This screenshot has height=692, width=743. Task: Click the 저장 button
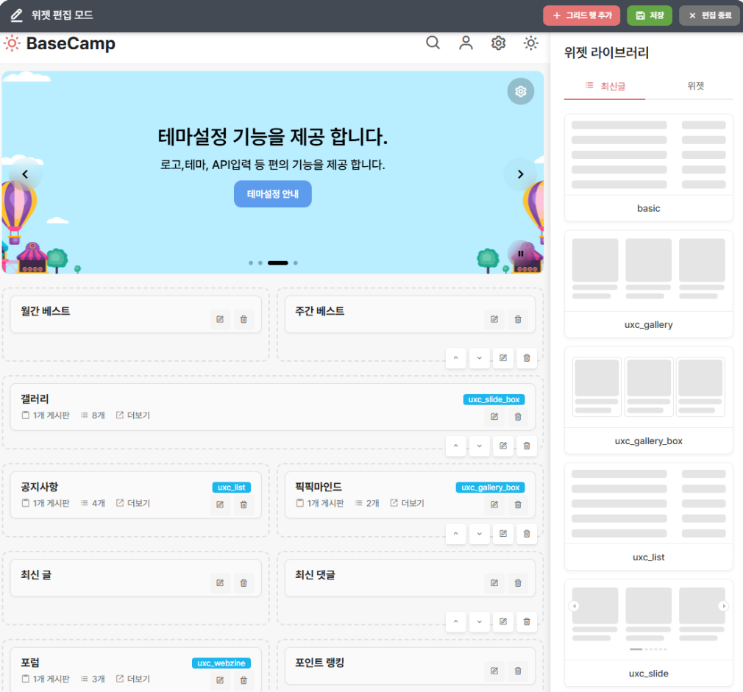click(x=649, y=15)
